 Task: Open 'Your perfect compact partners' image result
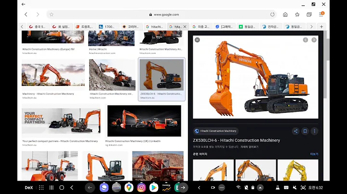(x=61, y=121)
